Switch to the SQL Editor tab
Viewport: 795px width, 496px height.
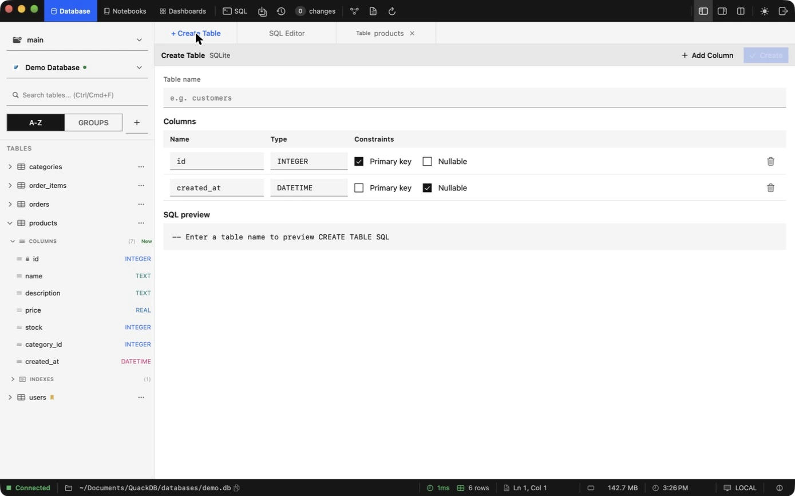[x=287, y=33]
